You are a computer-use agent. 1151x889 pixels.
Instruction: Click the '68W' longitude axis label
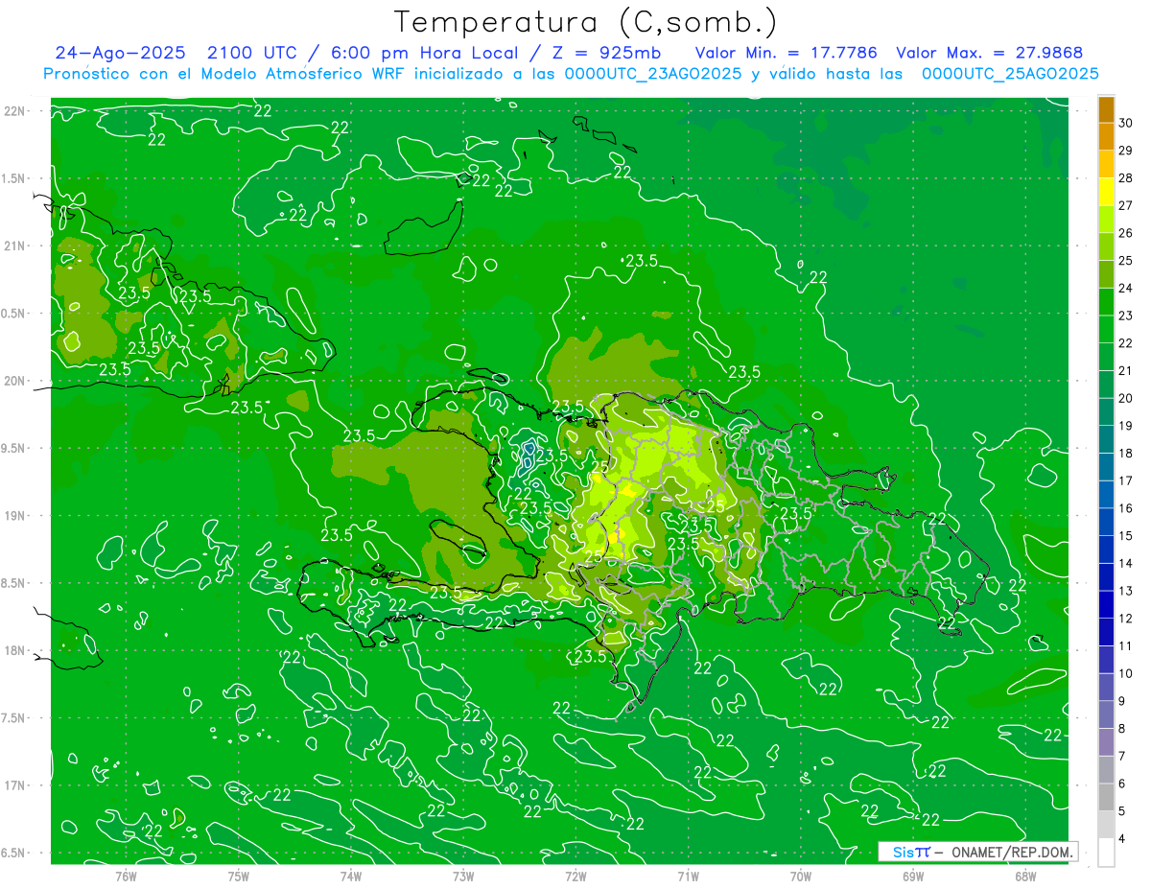pyautogui.click(x=1025, y=876)
